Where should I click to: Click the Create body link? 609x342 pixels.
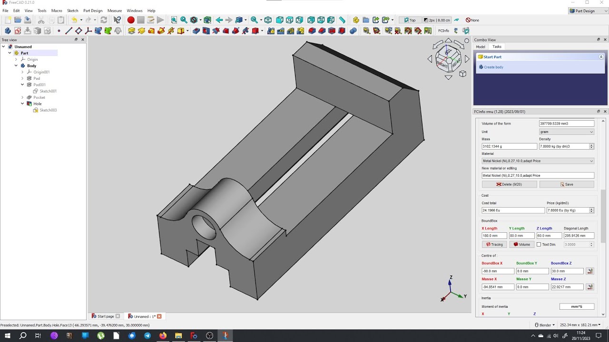coord(493,67)
